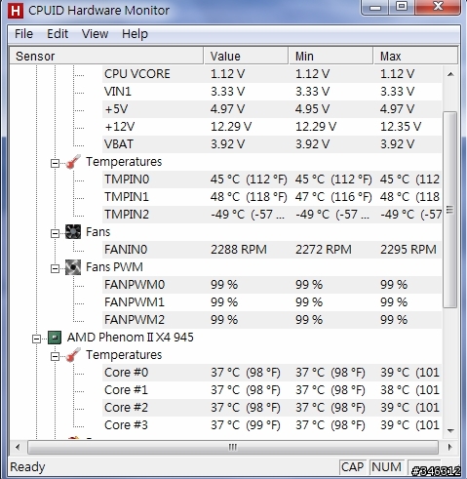Select the Core #3 temperature row
This screenshot has height=479, width=467.
[x=272, y=425]
